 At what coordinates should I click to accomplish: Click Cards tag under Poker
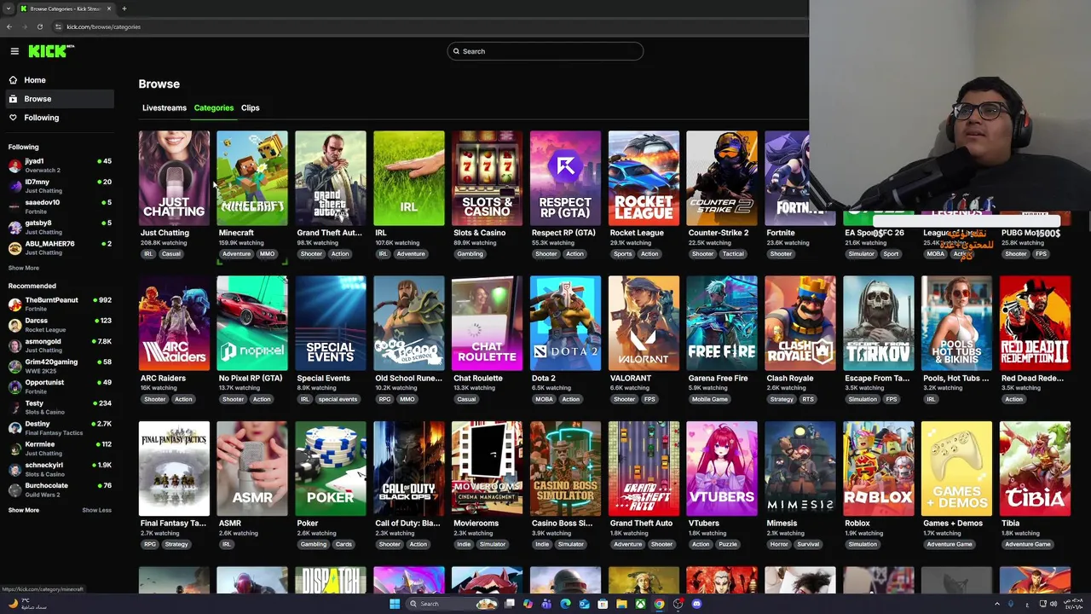343,544
